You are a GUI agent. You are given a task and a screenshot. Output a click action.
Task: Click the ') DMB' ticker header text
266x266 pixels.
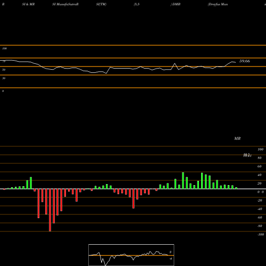pyautogui.click(x=176, y=4)
